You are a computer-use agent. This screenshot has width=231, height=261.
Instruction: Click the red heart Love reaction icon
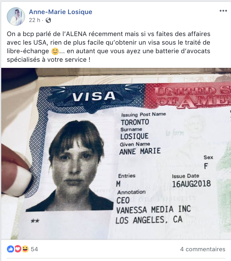(x=18, y=249)
